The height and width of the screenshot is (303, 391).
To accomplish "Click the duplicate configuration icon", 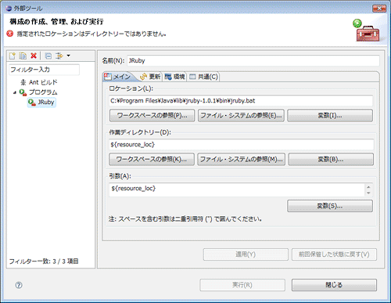I will click(x=23, y=56).
